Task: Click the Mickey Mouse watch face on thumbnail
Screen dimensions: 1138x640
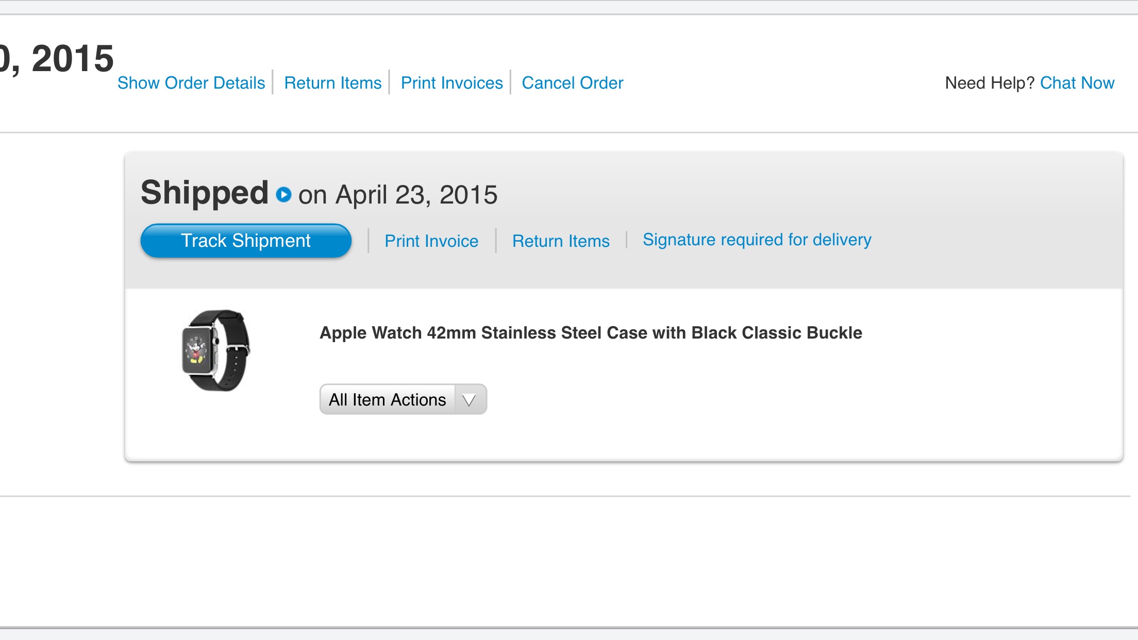Action: [196, 350]
